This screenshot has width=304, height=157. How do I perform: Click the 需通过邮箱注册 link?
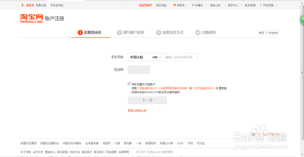(x=137, y=110)
